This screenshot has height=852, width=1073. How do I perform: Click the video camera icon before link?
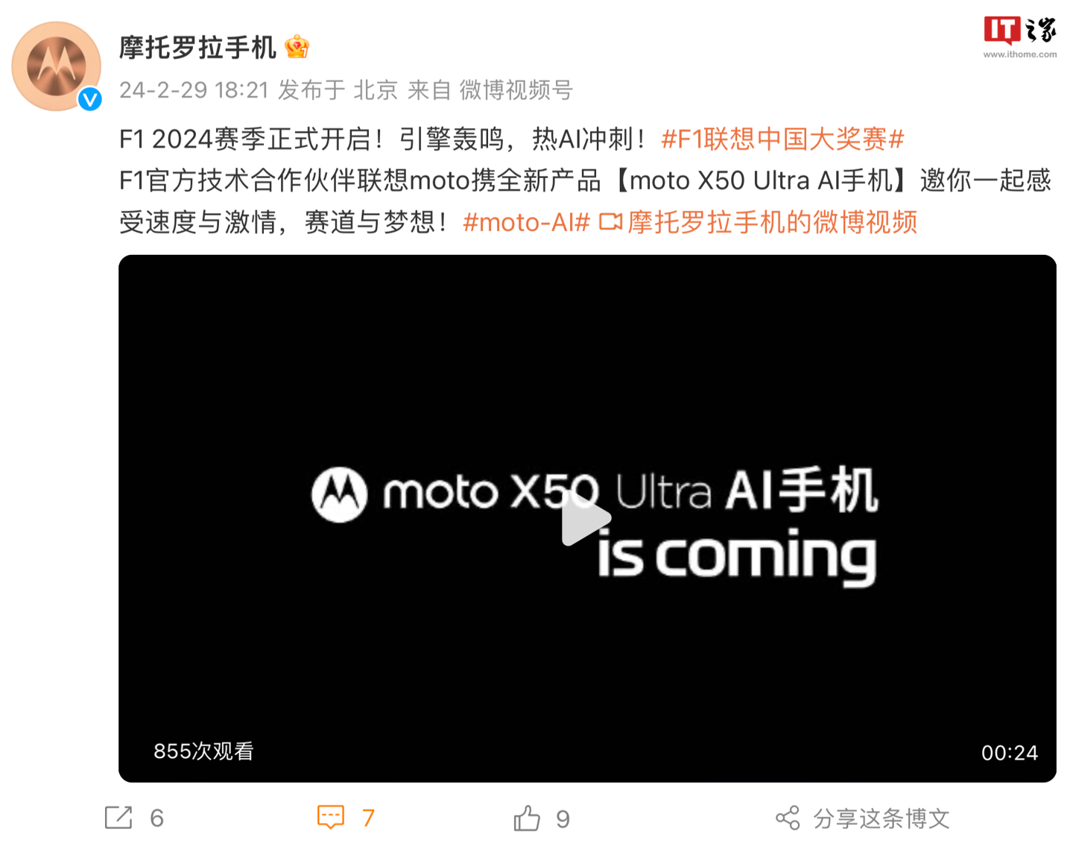[610, 222]
